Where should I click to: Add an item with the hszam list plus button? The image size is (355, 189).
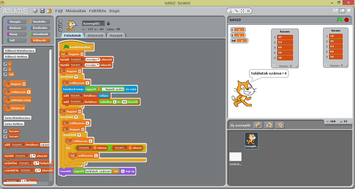click(274, 66)
